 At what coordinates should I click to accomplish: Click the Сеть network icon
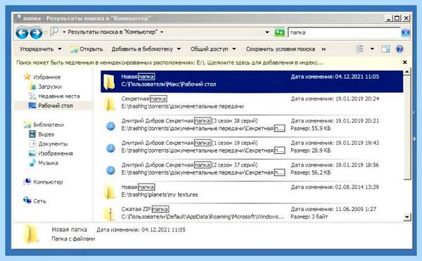pyautogui.click(x=27, y=200)
